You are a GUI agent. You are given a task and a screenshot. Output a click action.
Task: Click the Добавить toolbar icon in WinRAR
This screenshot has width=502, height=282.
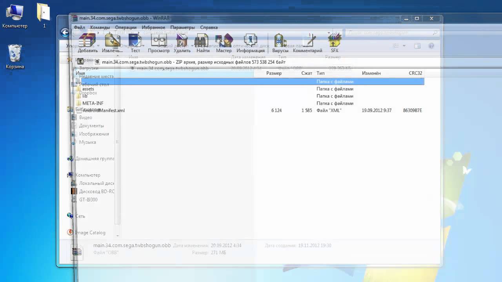(x=87, y=43)
